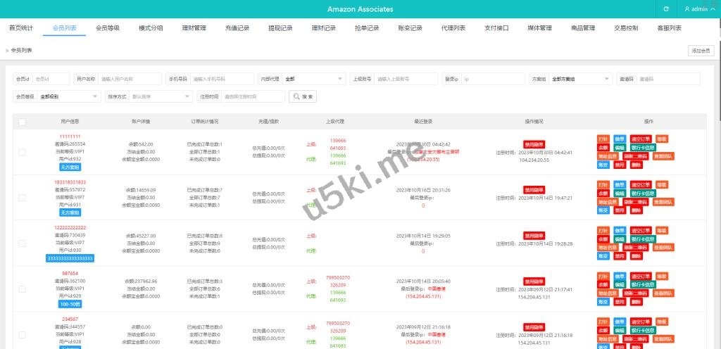
Task: Click red 禁用刷单 badge for user 122222222222
Action: pyautogui.click(x=534, y=235)
